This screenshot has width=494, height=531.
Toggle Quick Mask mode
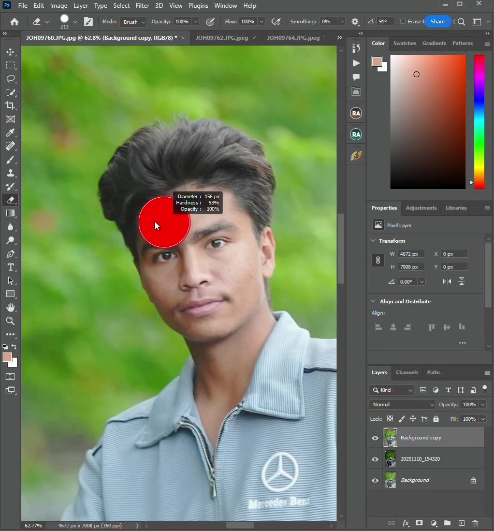(x=10, y=377)
